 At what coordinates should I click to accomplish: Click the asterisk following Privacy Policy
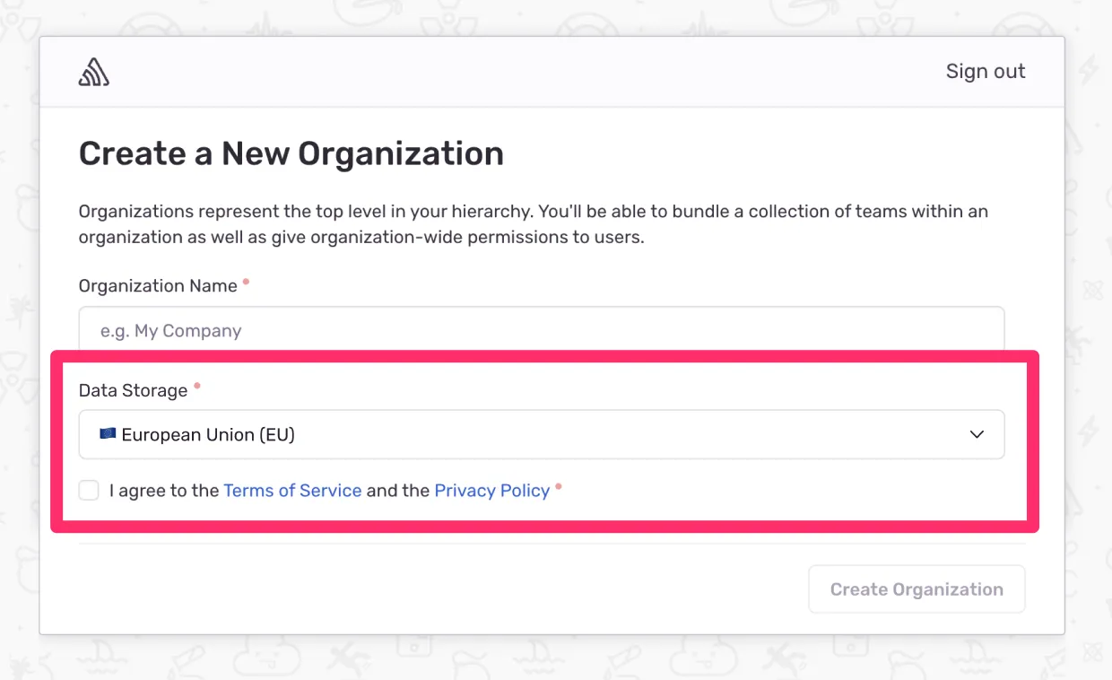pyautogui.click(x=559, y=484)
